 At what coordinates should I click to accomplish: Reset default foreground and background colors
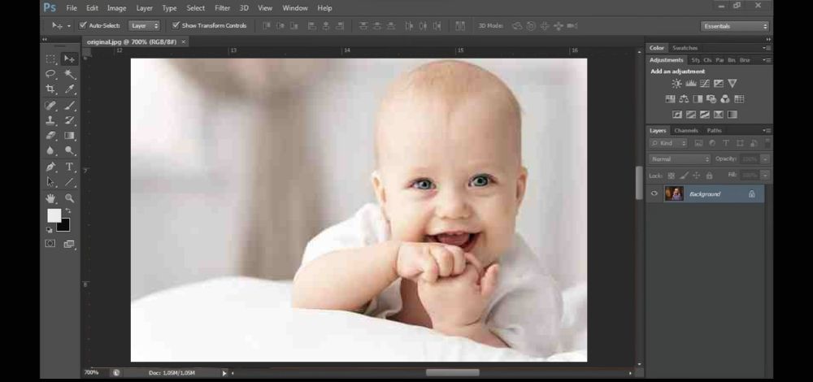[50, 230]
